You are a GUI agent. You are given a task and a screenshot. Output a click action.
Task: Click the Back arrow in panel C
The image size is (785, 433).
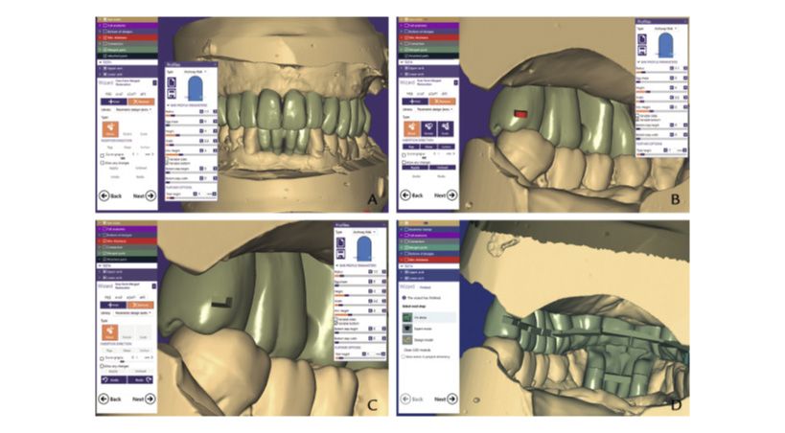click(x=104, y=398)
